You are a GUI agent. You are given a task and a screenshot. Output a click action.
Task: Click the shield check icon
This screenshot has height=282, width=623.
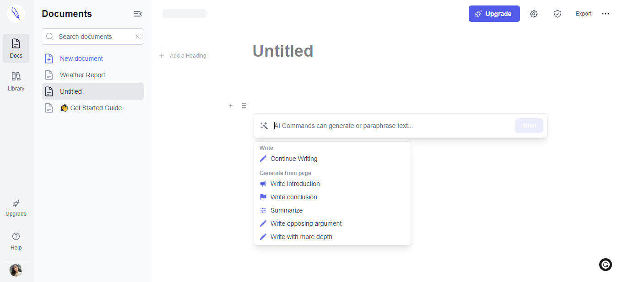(558, 14)
